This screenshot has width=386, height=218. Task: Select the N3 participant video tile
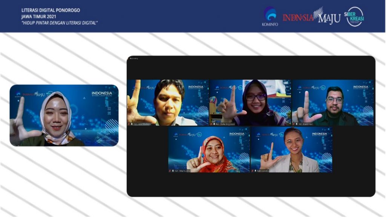pos(333,102)
